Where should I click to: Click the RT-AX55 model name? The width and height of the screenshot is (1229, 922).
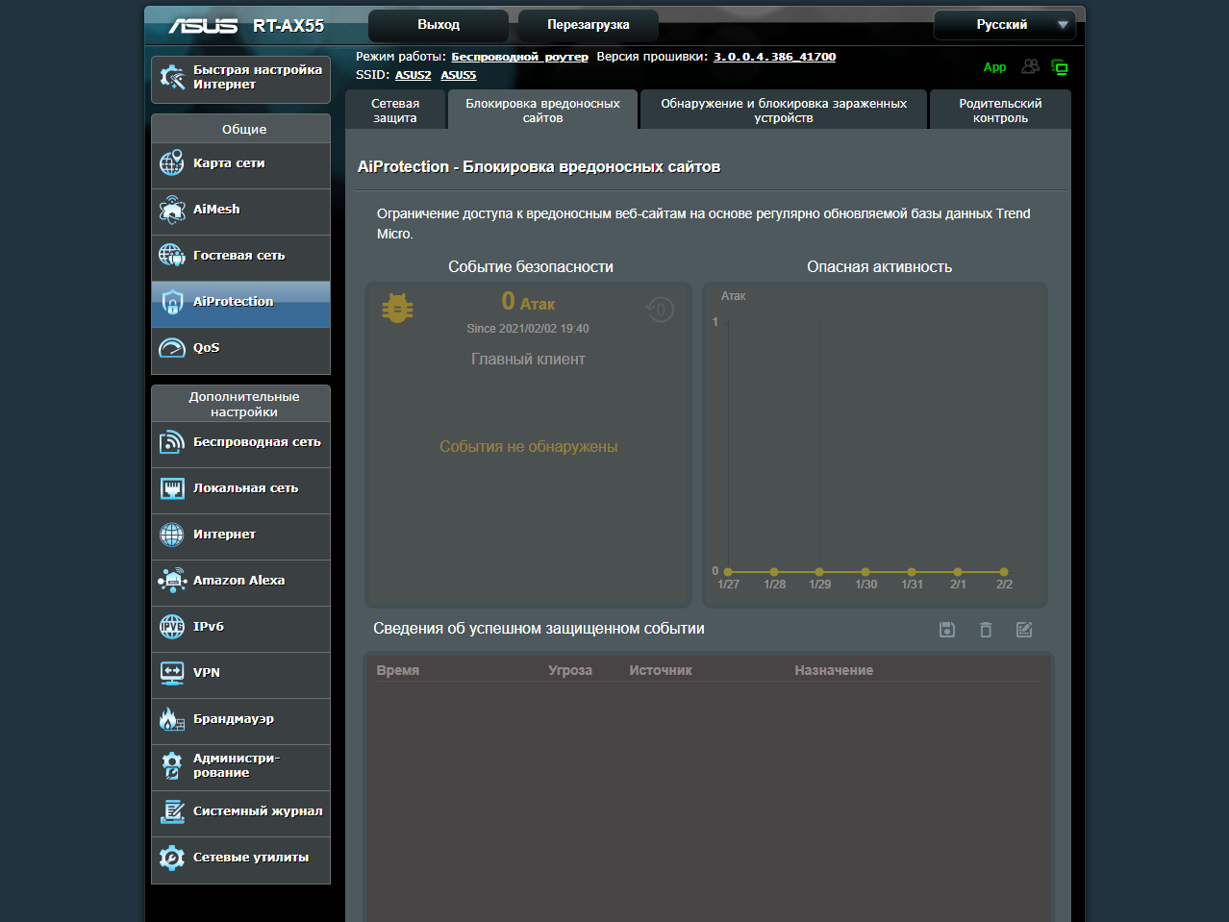(x=288, y=26)
